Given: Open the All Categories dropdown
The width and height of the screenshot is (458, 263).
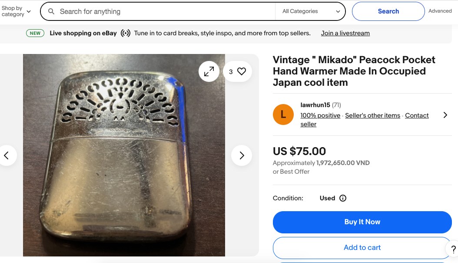Looking at the screenshot, I should pos(311,12).
